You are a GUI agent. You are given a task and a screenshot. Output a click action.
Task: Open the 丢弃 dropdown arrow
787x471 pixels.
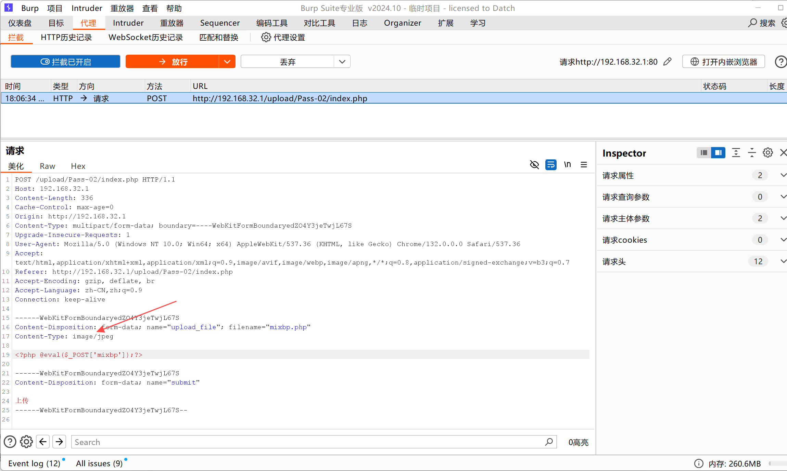[342, 62]
